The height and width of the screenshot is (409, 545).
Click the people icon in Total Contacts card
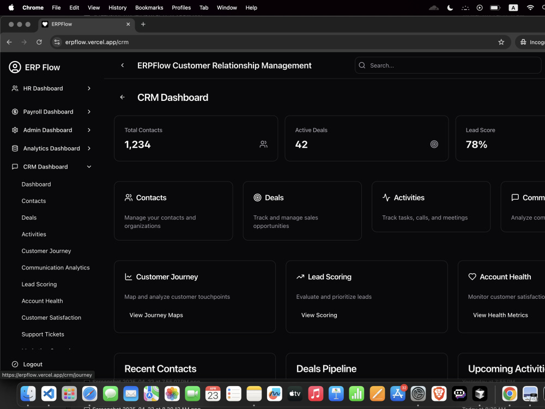click(x=263, y=145)
